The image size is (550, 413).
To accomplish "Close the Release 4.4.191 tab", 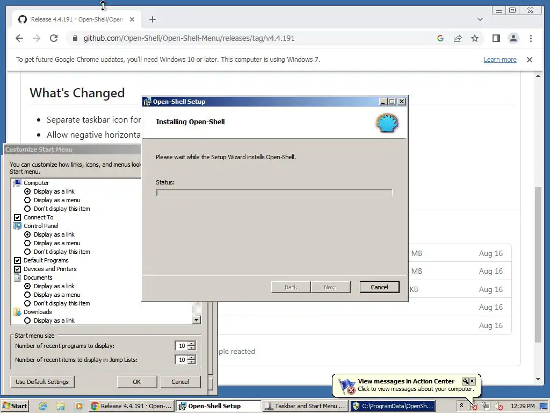I will [132, 19].
